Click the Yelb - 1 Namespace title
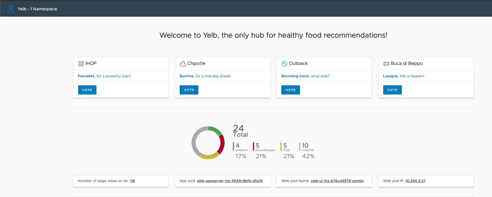 click(x=37, y=9)
